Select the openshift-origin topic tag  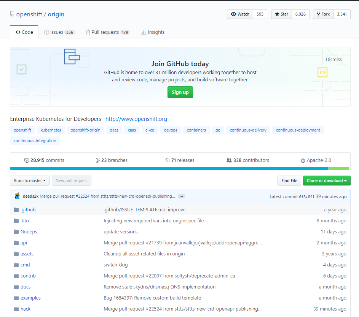click(85, 130)
